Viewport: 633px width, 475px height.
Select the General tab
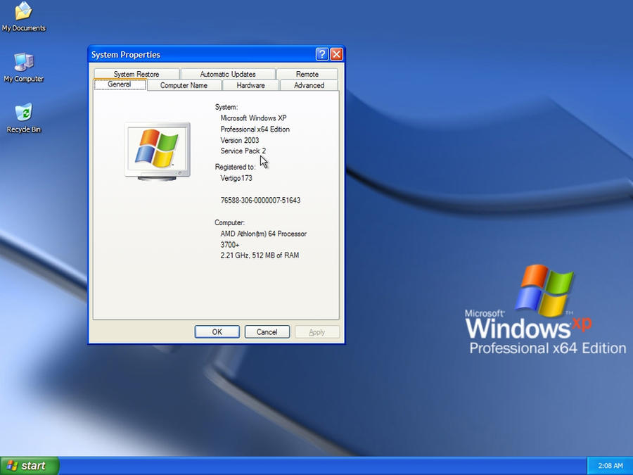(120, 84)
